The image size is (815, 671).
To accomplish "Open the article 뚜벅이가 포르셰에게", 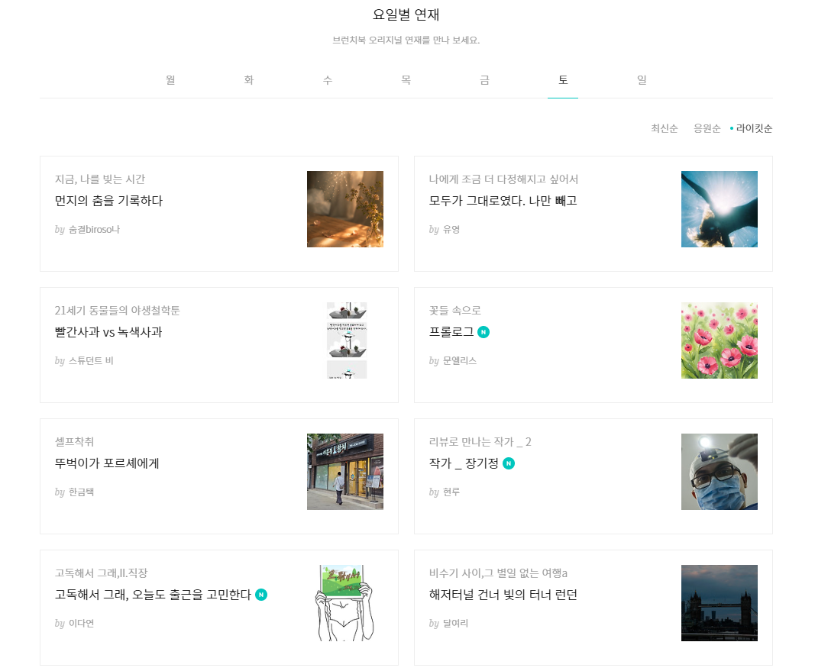I will pyautogui.click(x=107, y=463).
